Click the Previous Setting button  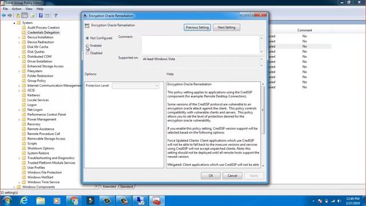[197, 27]
